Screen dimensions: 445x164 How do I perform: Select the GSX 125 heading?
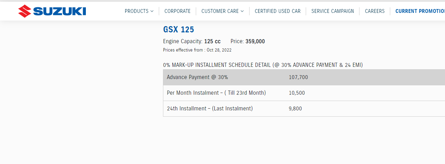click(178, 30)
